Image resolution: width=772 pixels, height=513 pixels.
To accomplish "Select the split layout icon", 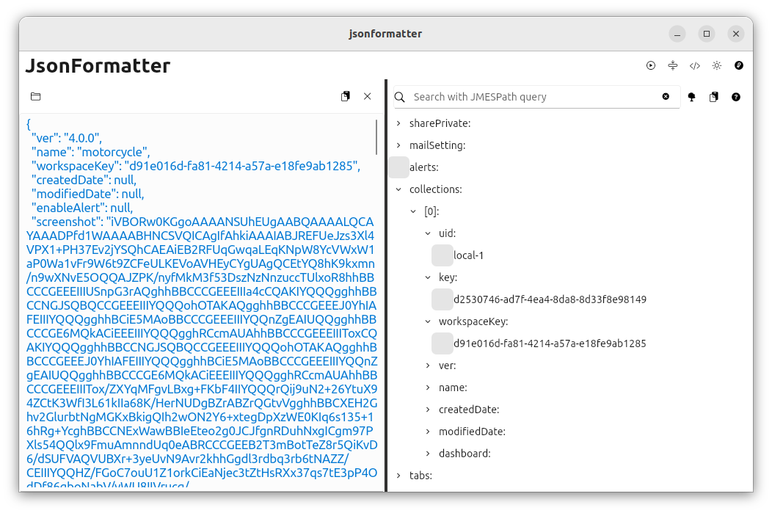I will coord(673,65).
